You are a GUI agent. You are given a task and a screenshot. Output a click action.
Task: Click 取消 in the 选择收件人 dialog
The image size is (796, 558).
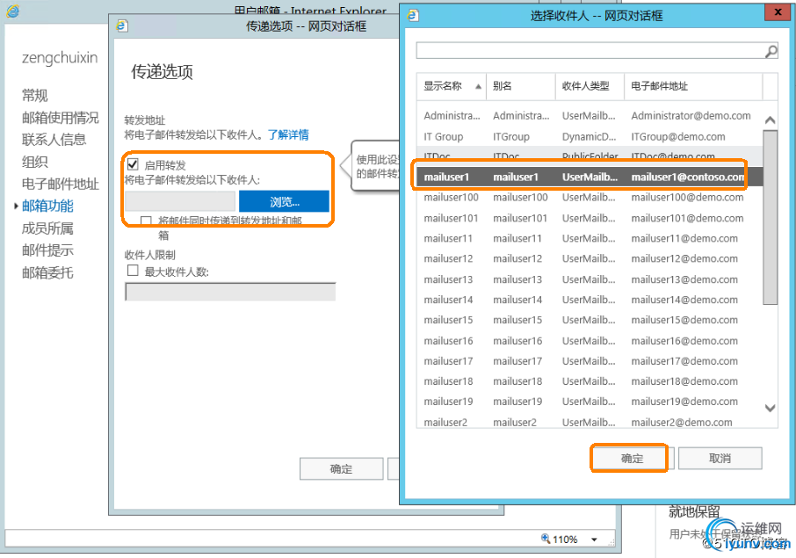point(720,458)
